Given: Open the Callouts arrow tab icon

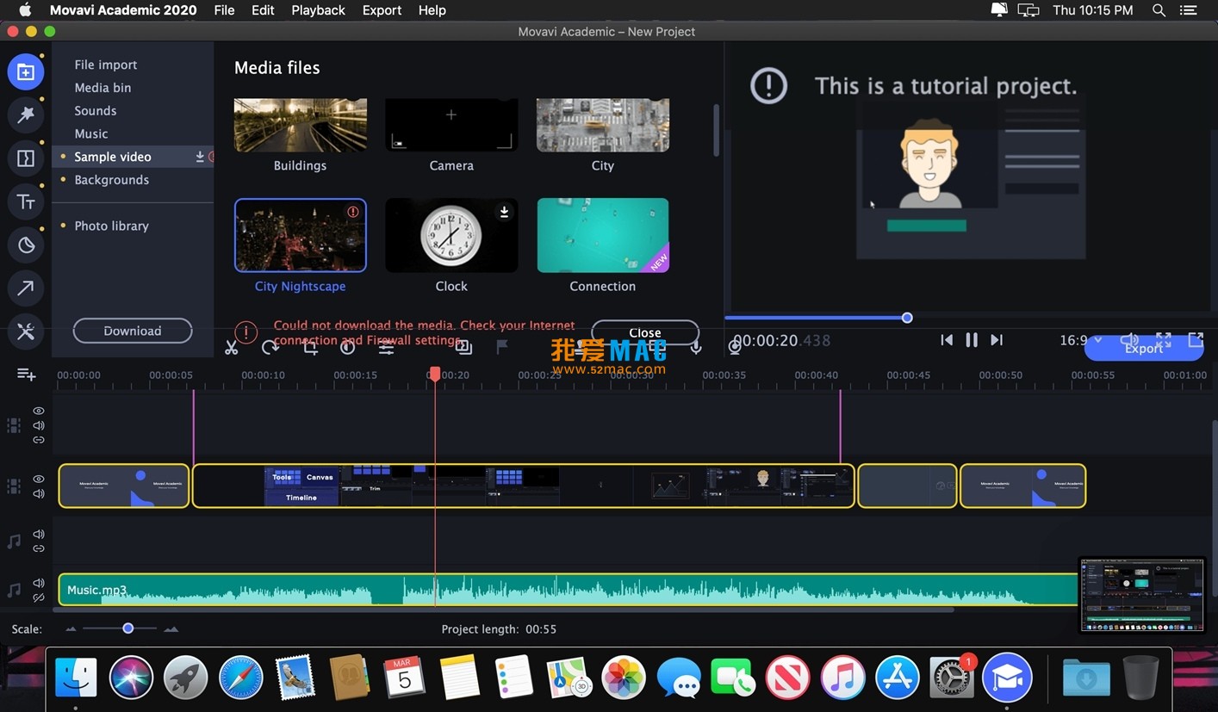Looking at the screenshot, I should 26,288.
